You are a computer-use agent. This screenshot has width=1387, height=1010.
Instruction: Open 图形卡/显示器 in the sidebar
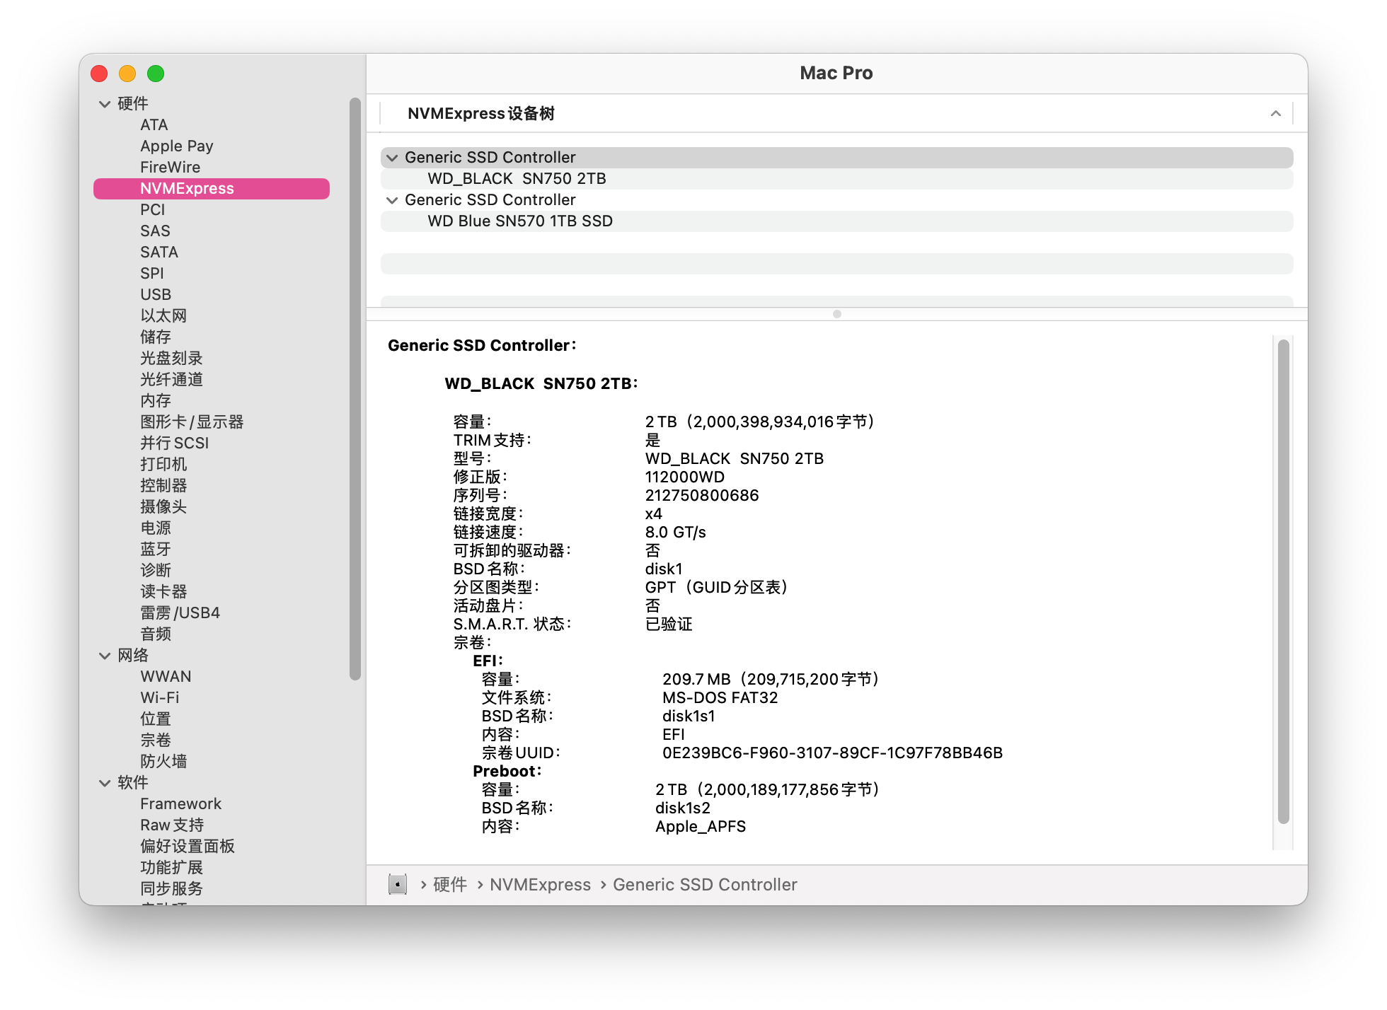click(192, 422)
